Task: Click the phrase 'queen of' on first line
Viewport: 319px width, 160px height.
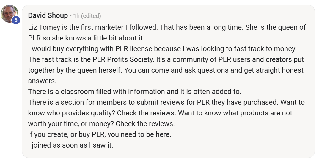Action: pyautogui.click(x=292, y=27)
